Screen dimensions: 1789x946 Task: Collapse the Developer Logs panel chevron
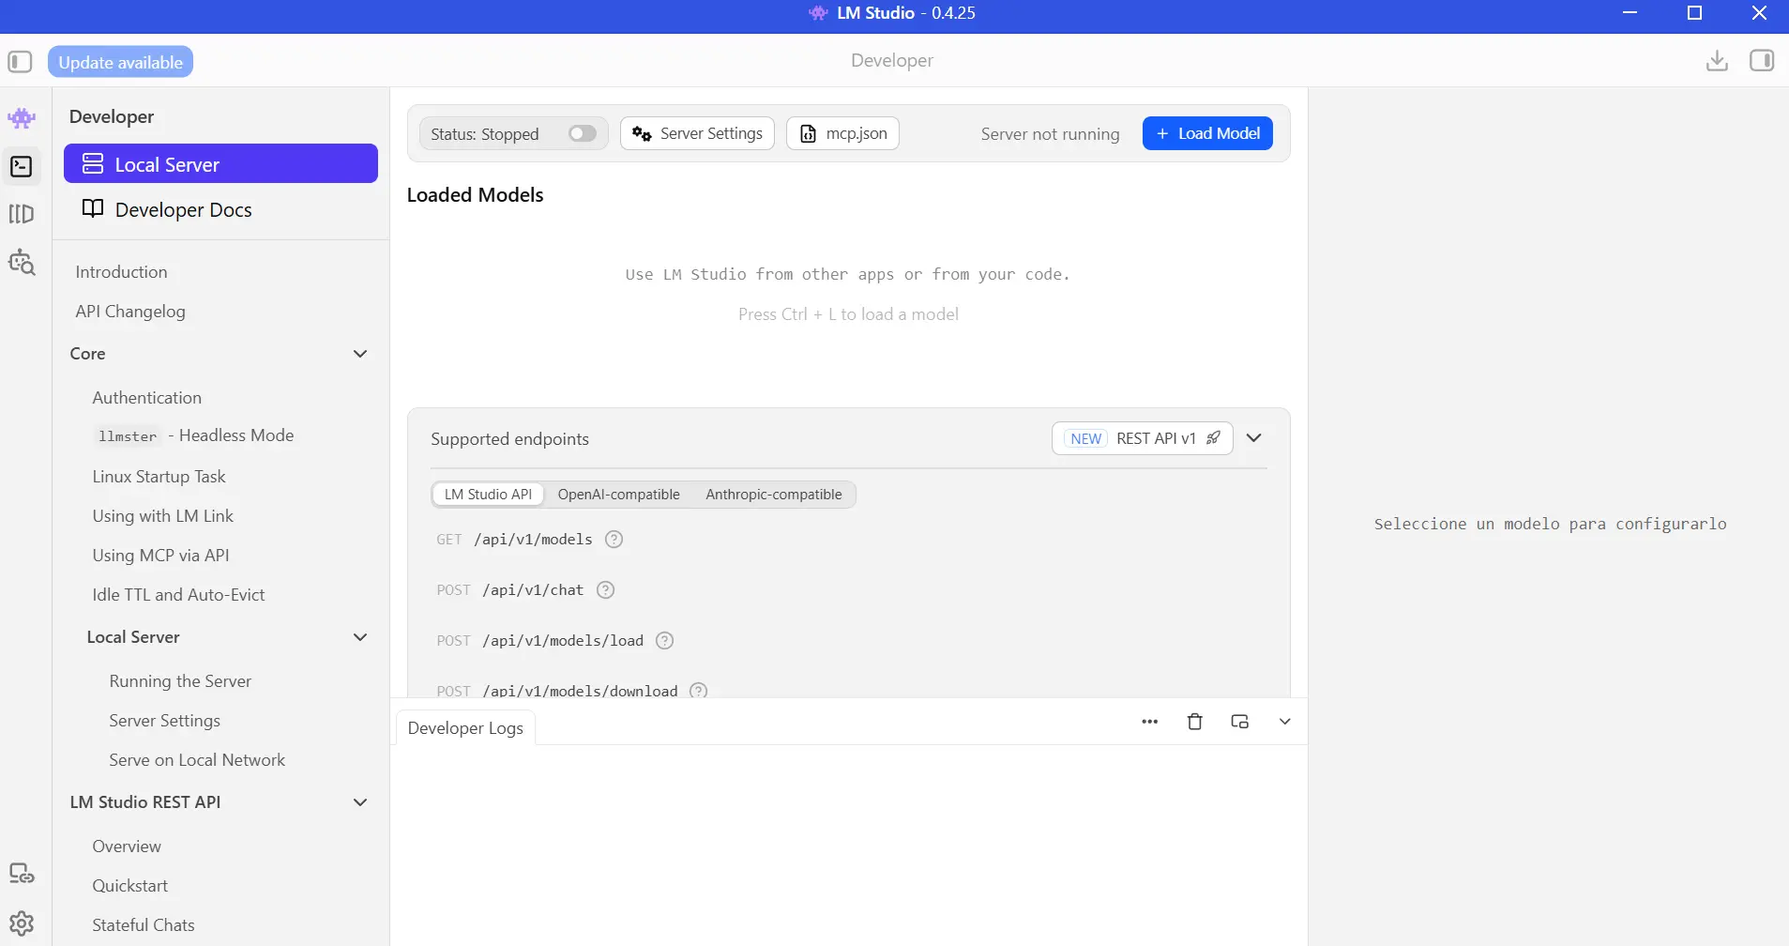click(x=1285, y=722)
